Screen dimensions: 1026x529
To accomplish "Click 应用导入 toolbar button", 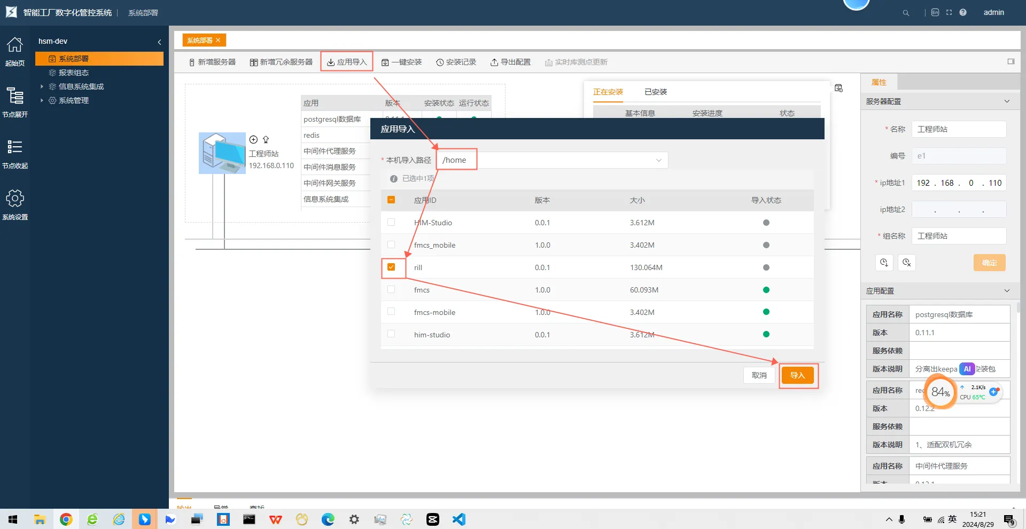I will click(347, 62).
